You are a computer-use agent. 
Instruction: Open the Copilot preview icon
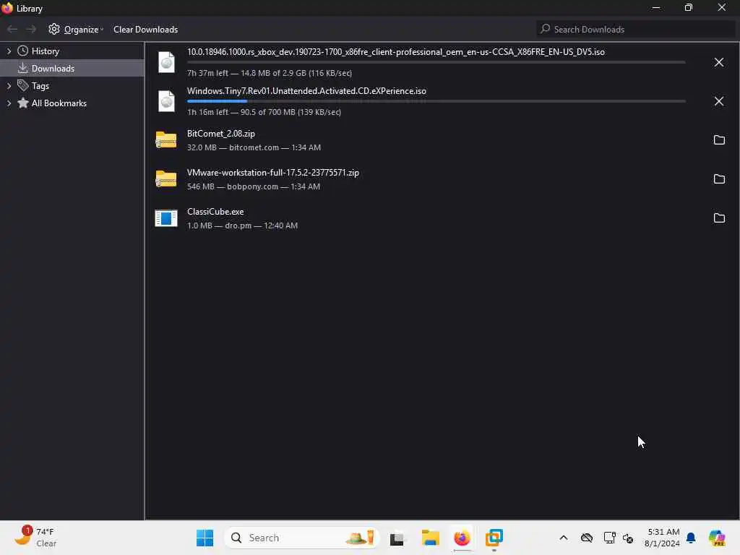pyautogui.click(x=717, y=538)
